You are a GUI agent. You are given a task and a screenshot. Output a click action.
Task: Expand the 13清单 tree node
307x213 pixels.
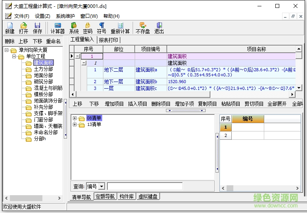(x=75, y=125)
